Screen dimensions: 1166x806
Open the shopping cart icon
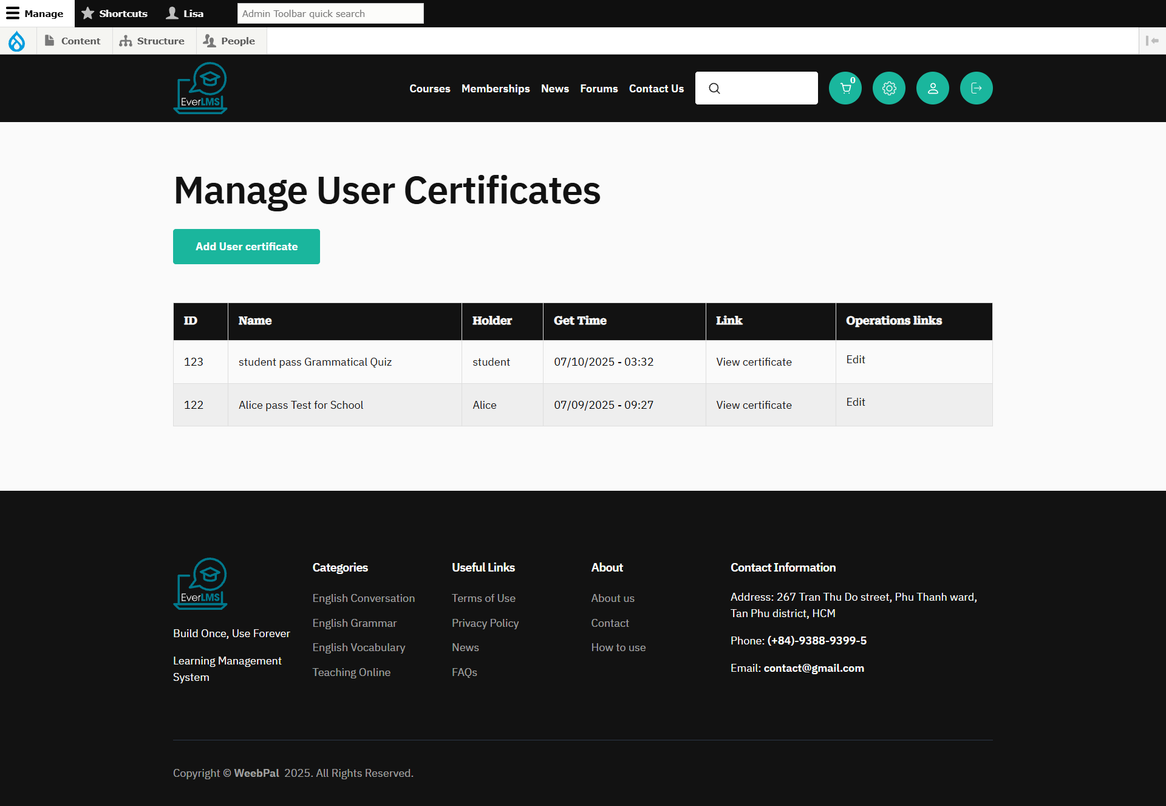click(845, 89)
